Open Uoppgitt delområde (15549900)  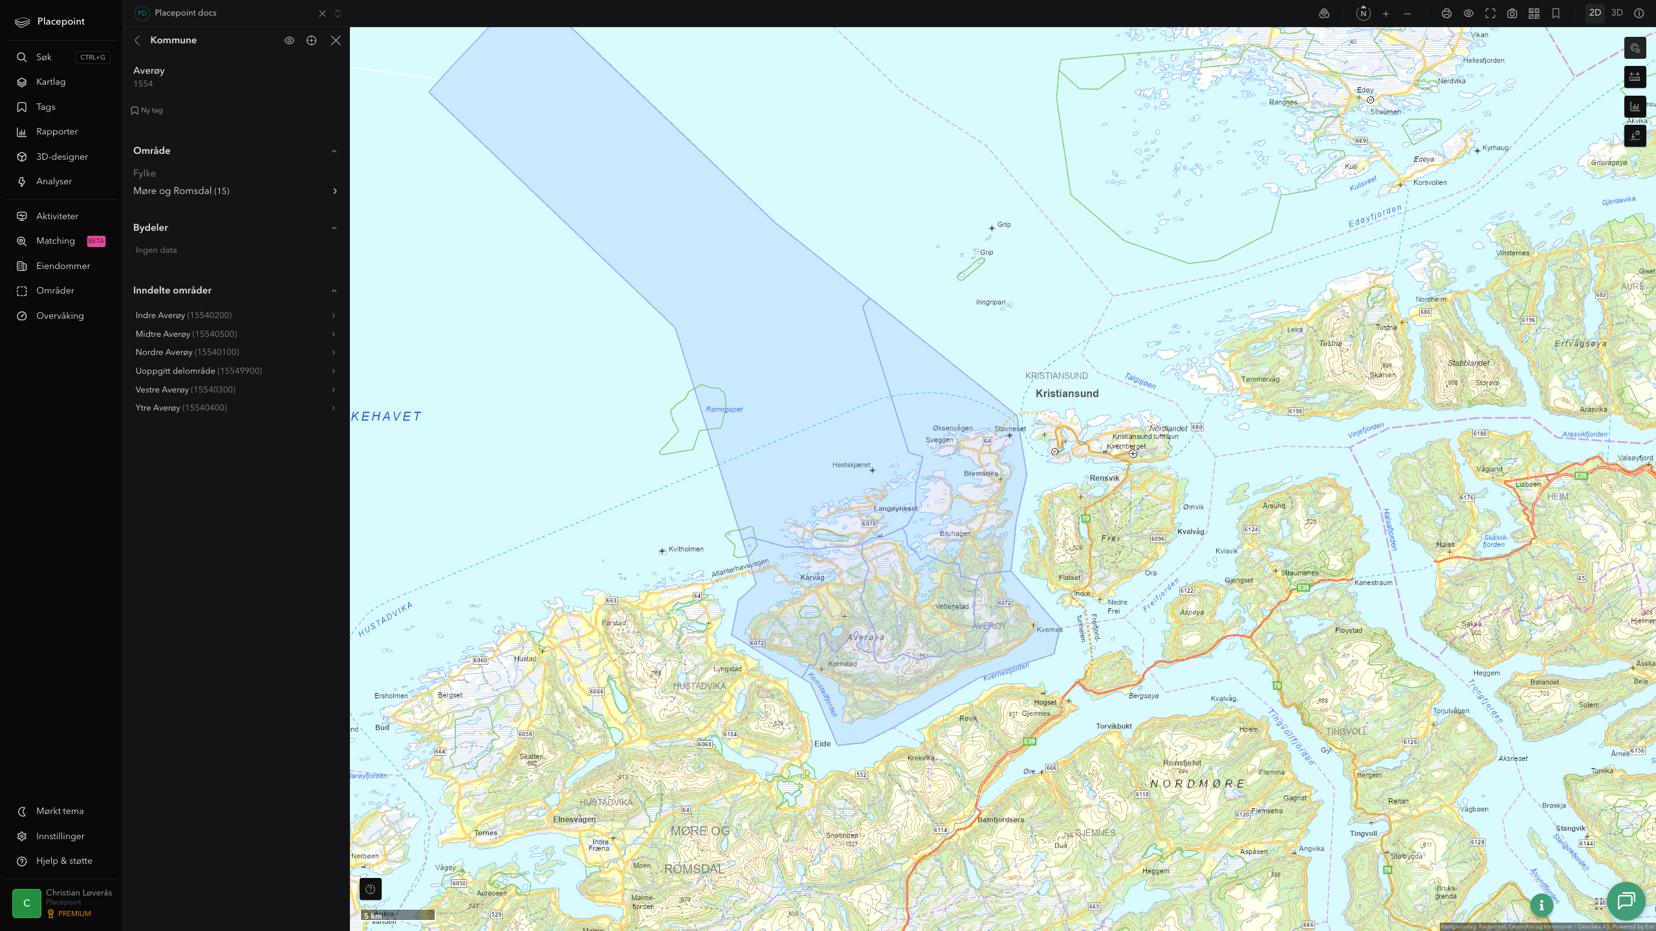coord(235,371)
